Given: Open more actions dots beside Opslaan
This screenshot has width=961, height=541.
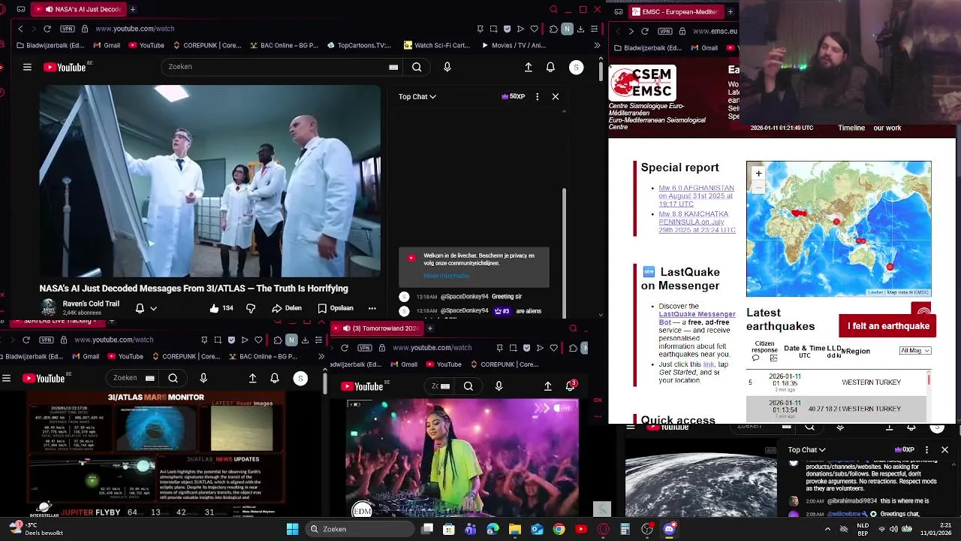Looking at the screenshot, I should [372, 308].
